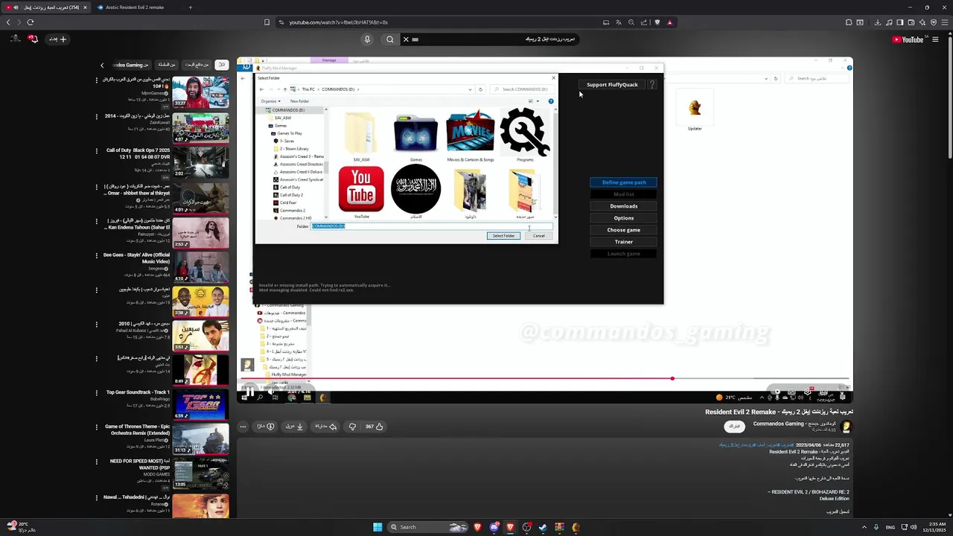Image resolution: width=953 pixels, height=536 pixels.
Task: Share the video with مشاركة button
Action: pos(325,427)
